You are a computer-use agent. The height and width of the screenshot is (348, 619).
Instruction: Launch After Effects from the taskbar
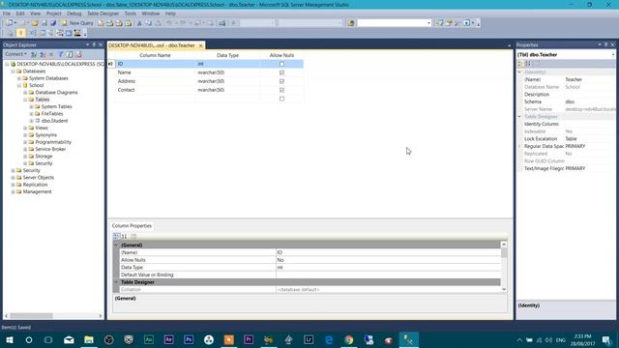168,339
